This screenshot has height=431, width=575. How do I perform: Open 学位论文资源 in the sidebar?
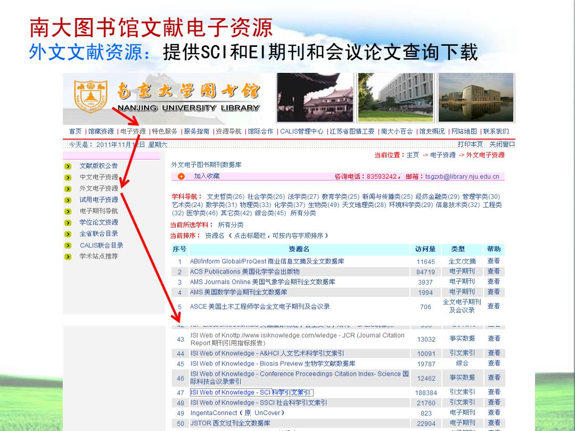pos(98,222)
